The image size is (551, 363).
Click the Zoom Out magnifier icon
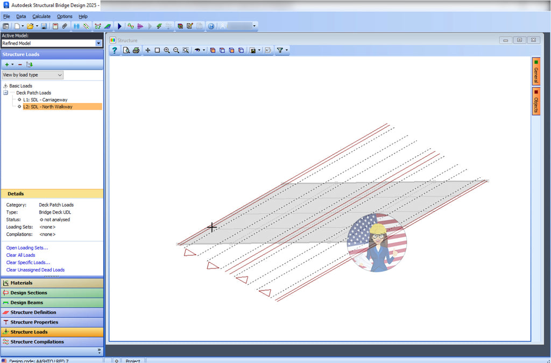[x=176, y=50]
